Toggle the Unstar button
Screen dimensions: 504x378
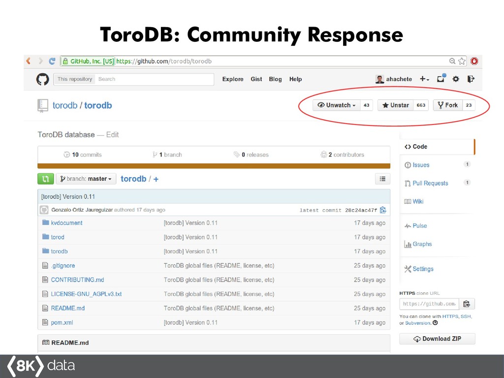(395, 105)
